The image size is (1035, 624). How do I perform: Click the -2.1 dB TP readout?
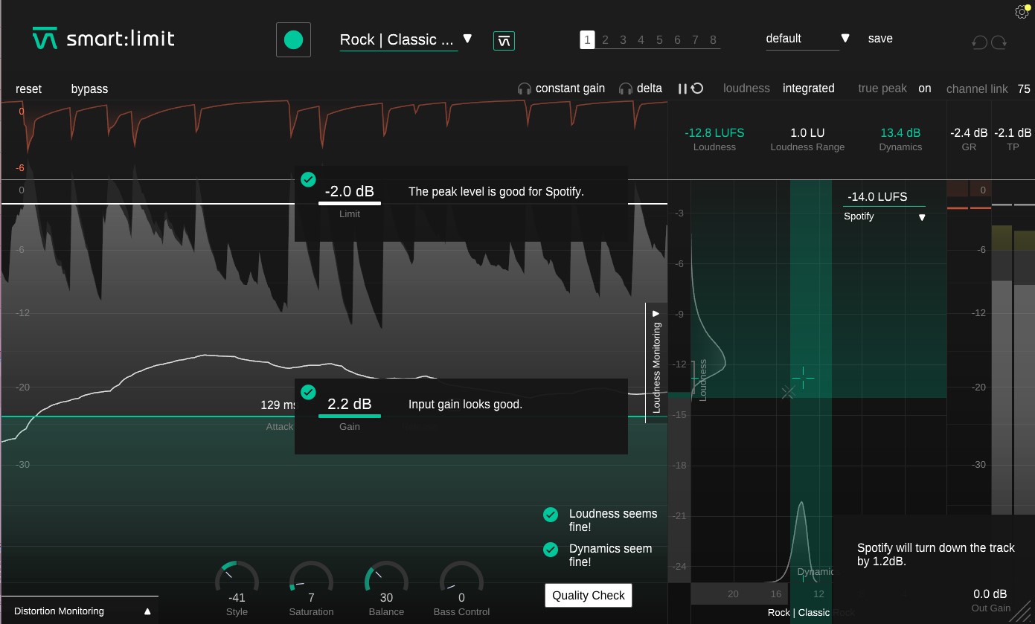click(x=1013, y=133)
